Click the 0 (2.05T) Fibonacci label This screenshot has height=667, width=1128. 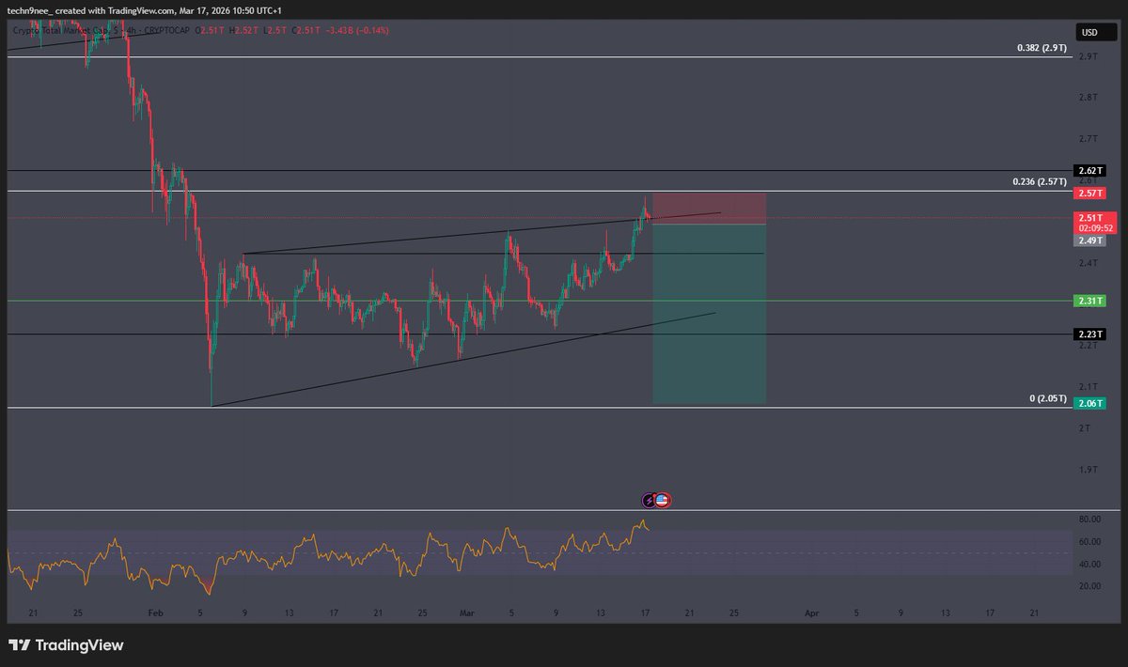point(1048,398)
